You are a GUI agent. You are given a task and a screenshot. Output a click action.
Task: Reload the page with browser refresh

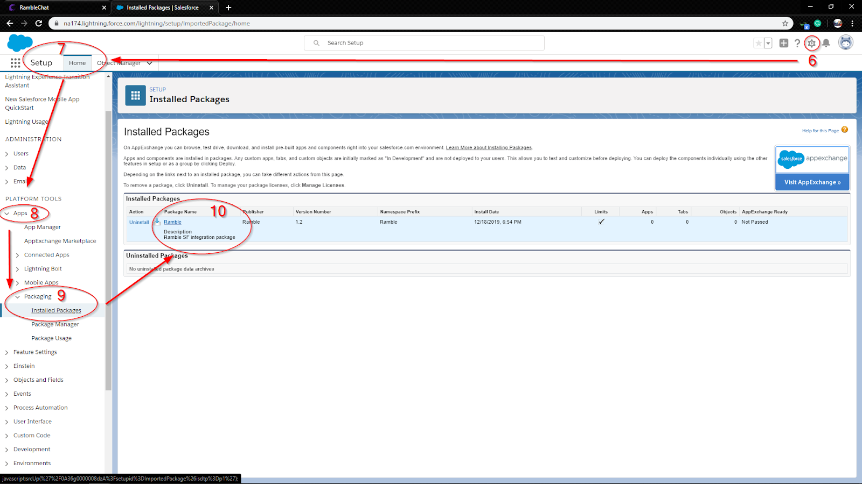(x=39, y=23)
